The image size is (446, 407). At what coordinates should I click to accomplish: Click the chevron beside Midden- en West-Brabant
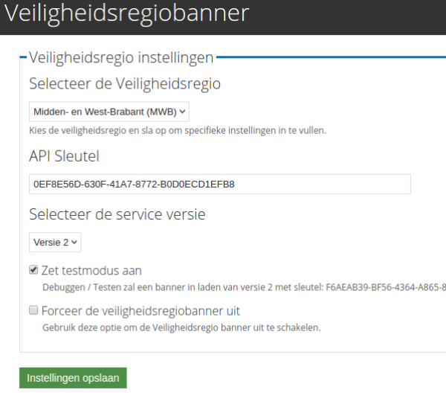point(184,112)
